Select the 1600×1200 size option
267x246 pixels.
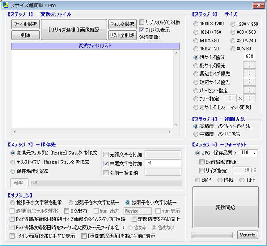point(196,24)
